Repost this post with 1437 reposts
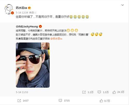The height and width of the screenshot is (105, 129). (x=19, y=101)
